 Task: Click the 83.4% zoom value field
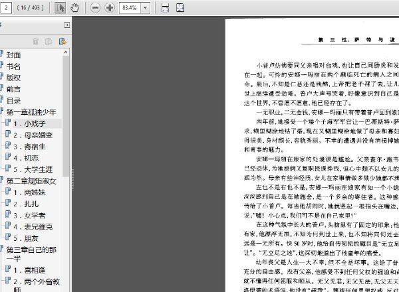[x=130, y=8]
